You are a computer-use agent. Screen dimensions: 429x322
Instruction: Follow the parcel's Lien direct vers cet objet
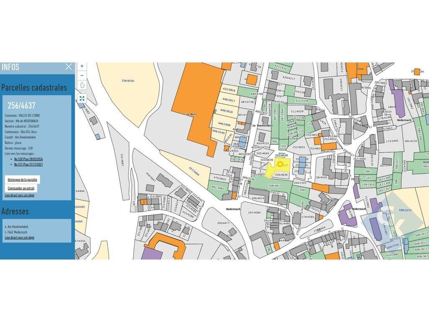(19, 195)
